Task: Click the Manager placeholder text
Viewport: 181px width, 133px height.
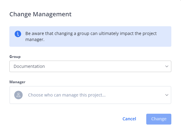Action: click(67, 95)
